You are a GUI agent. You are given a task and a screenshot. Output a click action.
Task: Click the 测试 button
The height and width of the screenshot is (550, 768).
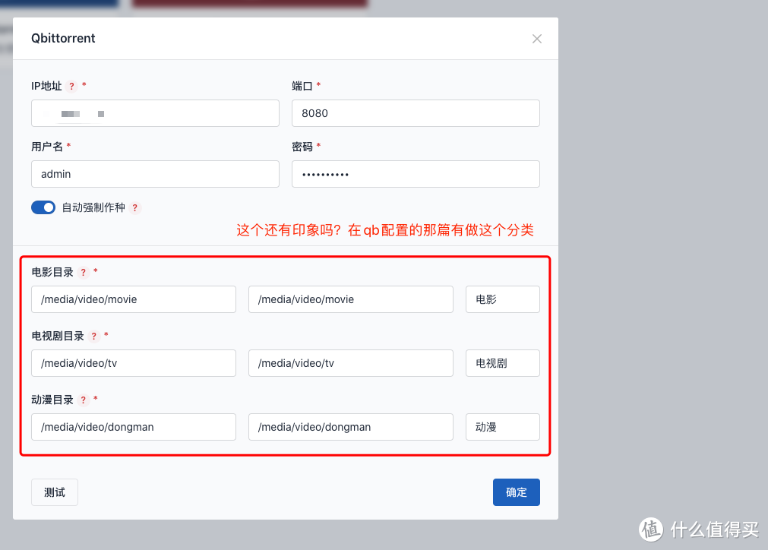point(55,492)
